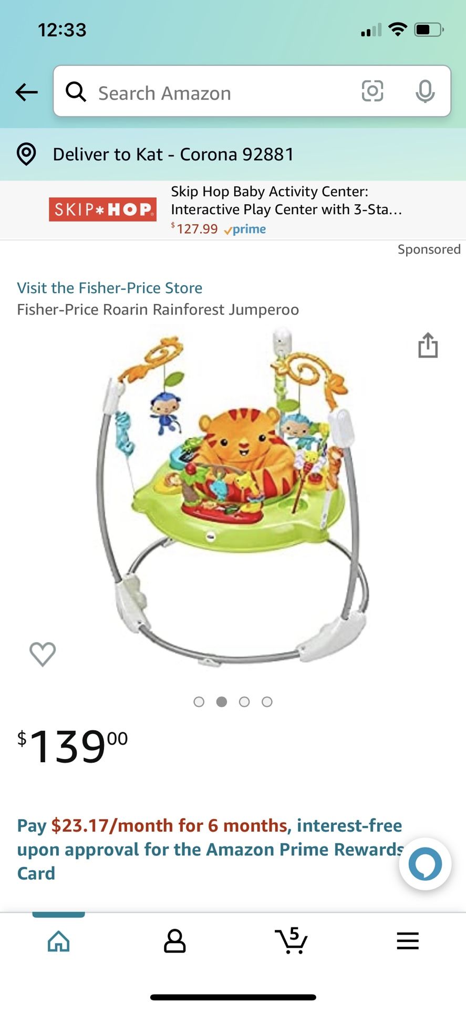Launch Alexa with the blue circle button
This screenshot has height=1010, width=466.
coord(424,863)
